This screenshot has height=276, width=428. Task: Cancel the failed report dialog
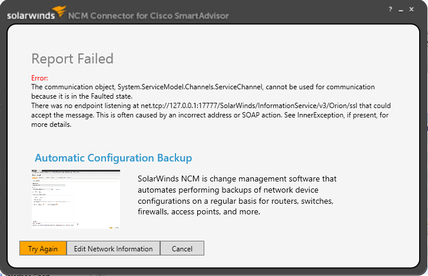(x=182, y=248)
